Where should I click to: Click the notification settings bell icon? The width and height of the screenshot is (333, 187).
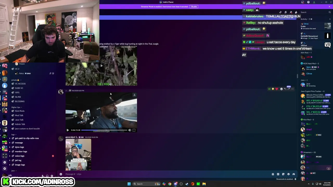pos(285,12)
